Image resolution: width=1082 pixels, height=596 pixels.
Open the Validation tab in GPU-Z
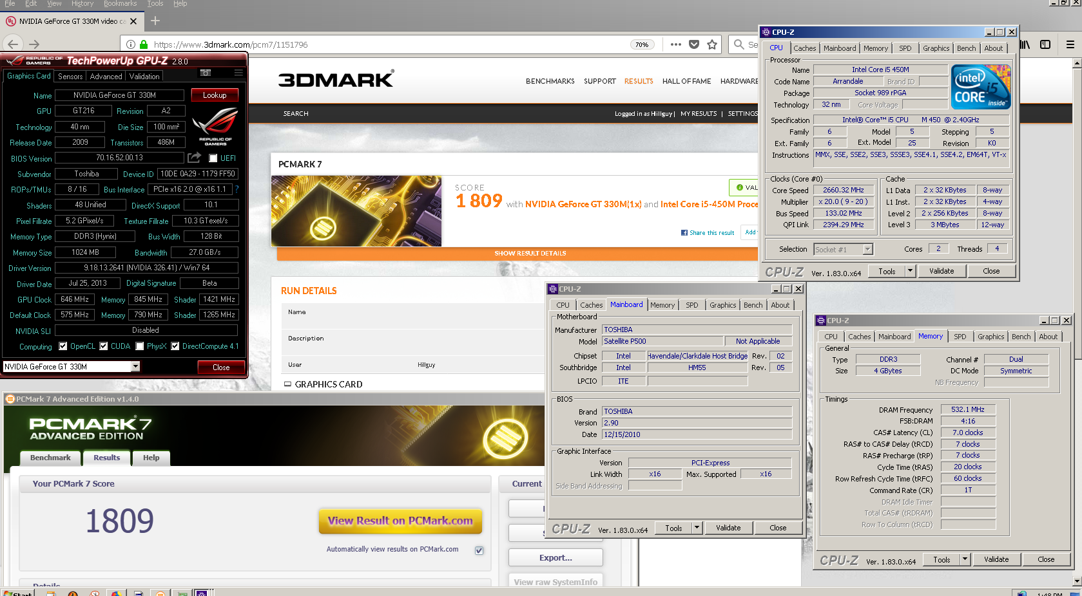tap(144, 76)
